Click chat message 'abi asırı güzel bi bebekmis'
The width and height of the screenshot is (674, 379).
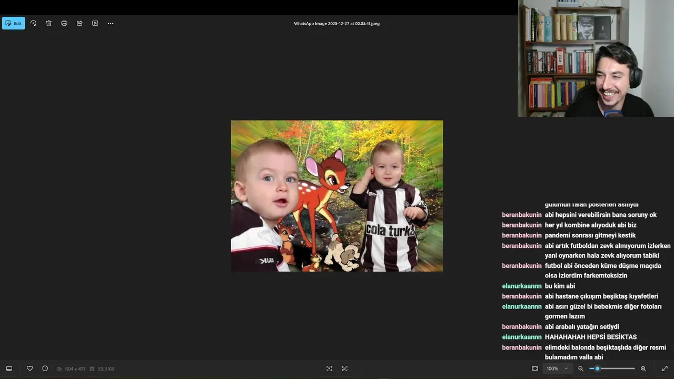coord(603,311)
